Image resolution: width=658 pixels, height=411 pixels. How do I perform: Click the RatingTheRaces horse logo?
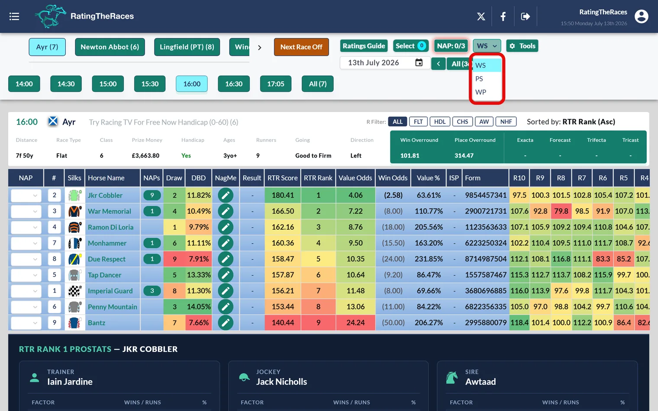tap(51, 16)
